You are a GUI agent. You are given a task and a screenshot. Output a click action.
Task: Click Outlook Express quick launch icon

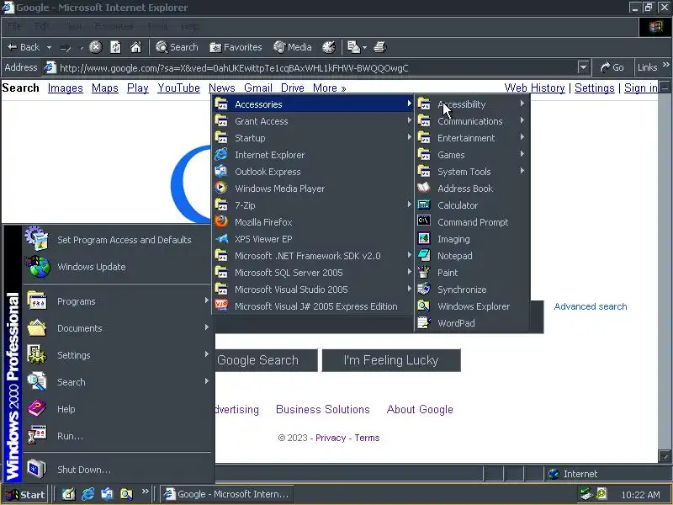click(107, 494)
